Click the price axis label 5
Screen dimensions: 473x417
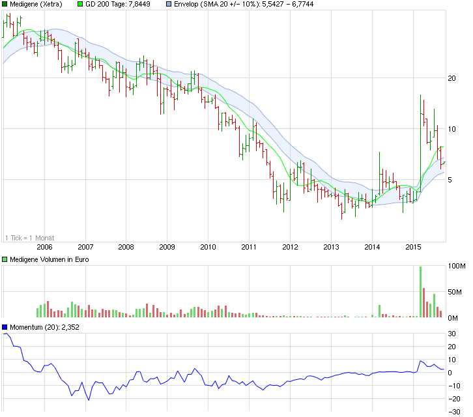450,180
